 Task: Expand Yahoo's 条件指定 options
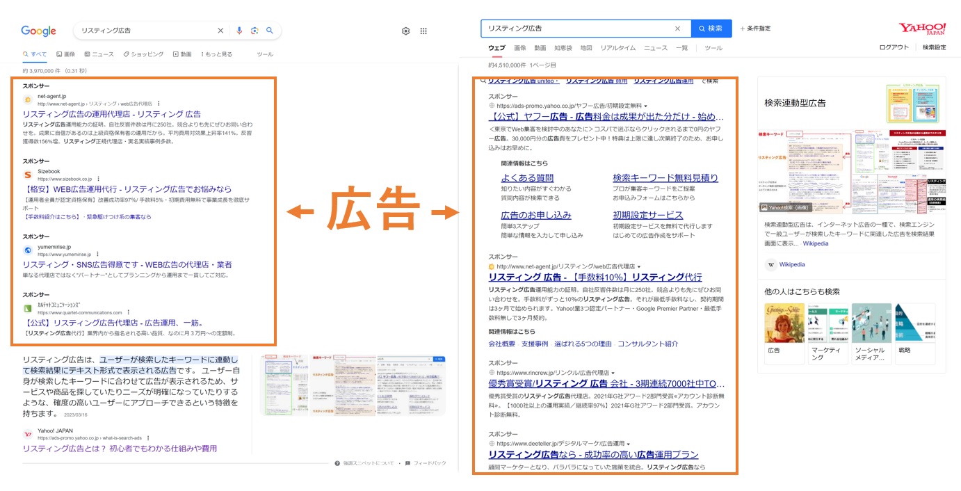[x=755, y=29]
